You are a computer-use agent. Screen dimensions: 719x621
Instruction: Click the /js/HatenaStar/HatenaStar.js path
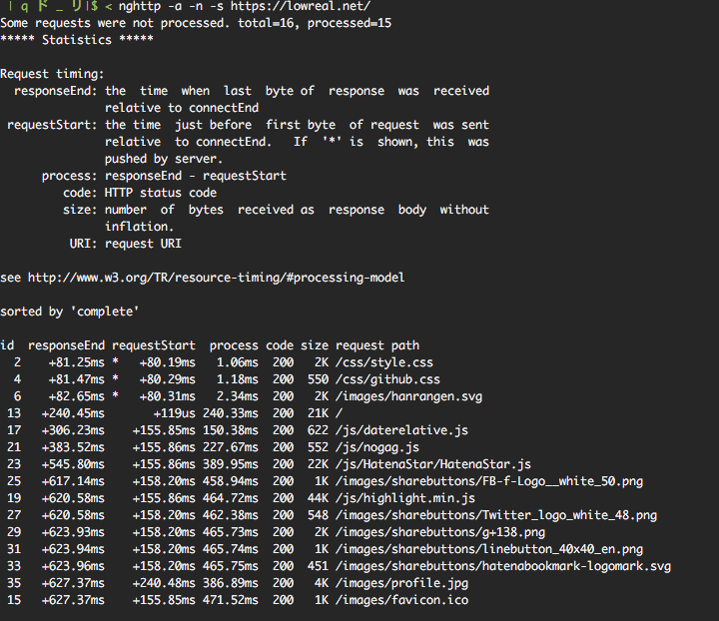[x=433, y=464]
